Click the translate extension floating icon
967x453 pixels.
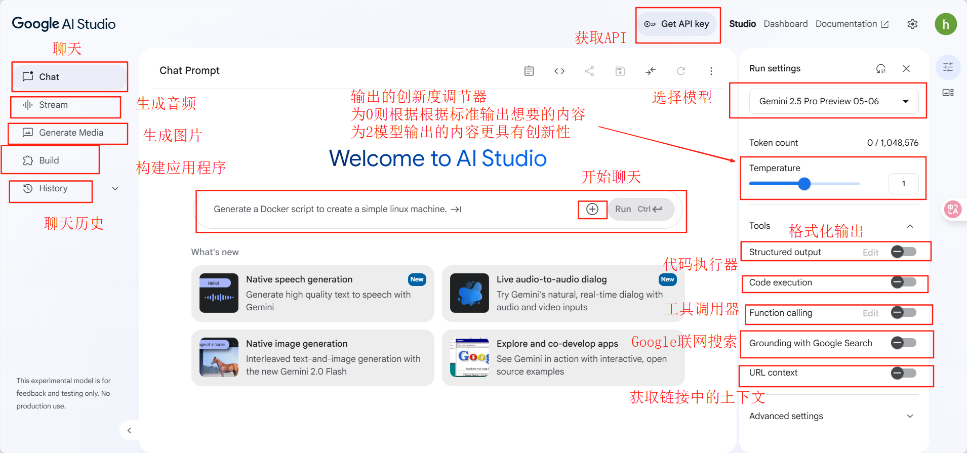pos(953,209)
